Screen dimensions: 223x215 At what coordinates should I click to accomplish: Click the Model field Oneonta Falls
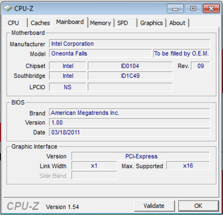tap(101, 53)
